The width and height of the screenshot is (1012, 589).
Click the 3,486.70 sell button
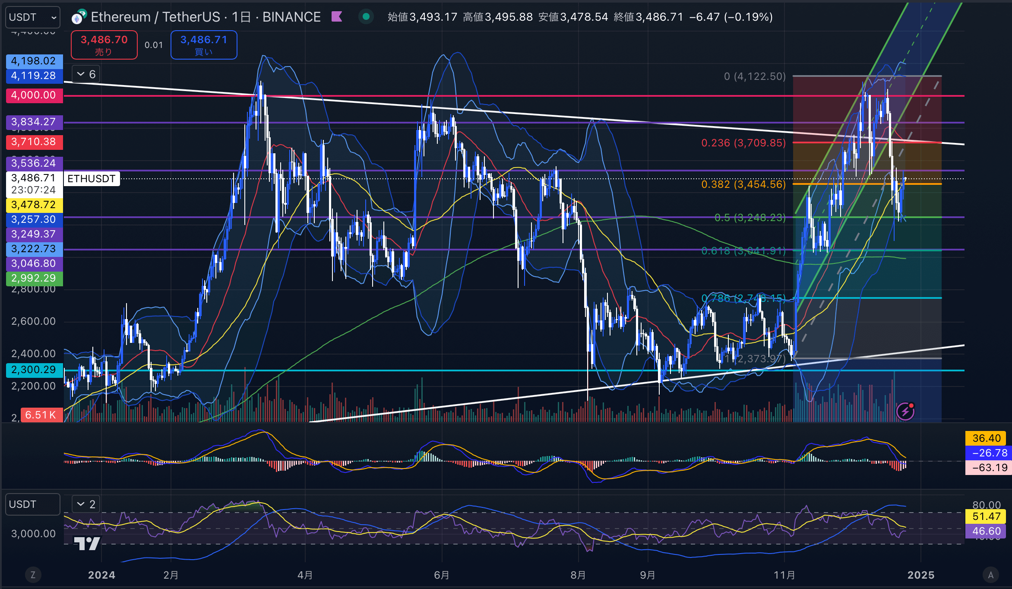click(x=104, y=45)
